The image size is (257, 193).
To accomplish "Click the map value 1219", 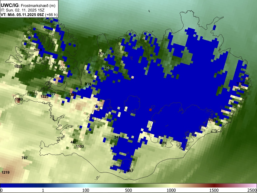I will (5, 172).
